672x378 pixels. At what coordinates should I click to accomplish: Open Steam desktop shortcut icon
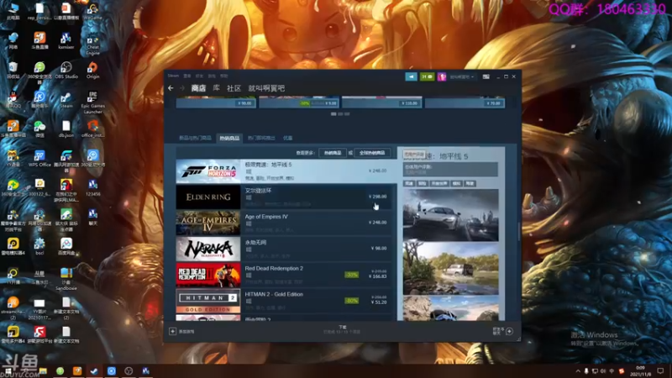[66, 100]
